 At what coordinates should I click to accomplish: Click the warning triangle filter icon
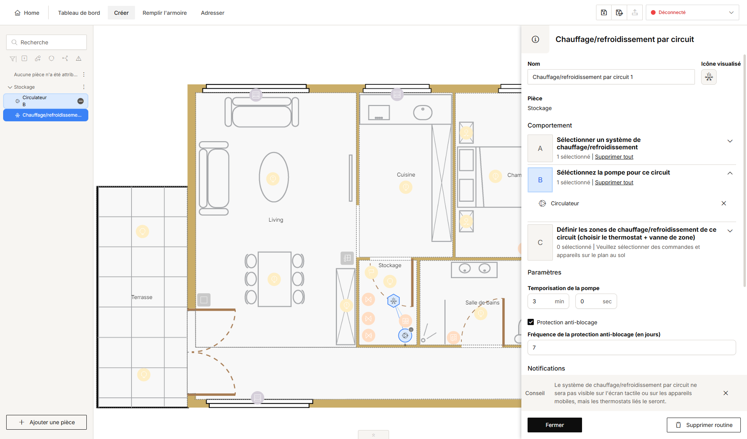coord(79,58)
